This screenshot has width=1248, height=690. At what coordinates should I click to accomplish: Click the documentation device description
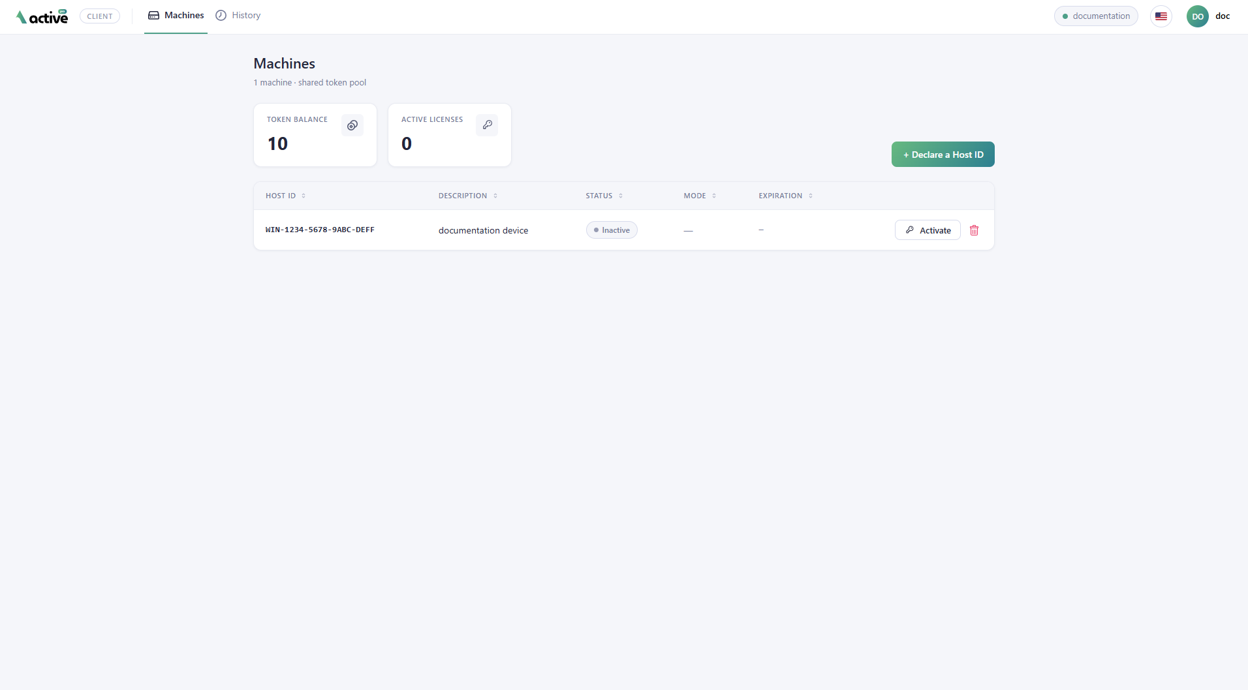coord(483,230)
